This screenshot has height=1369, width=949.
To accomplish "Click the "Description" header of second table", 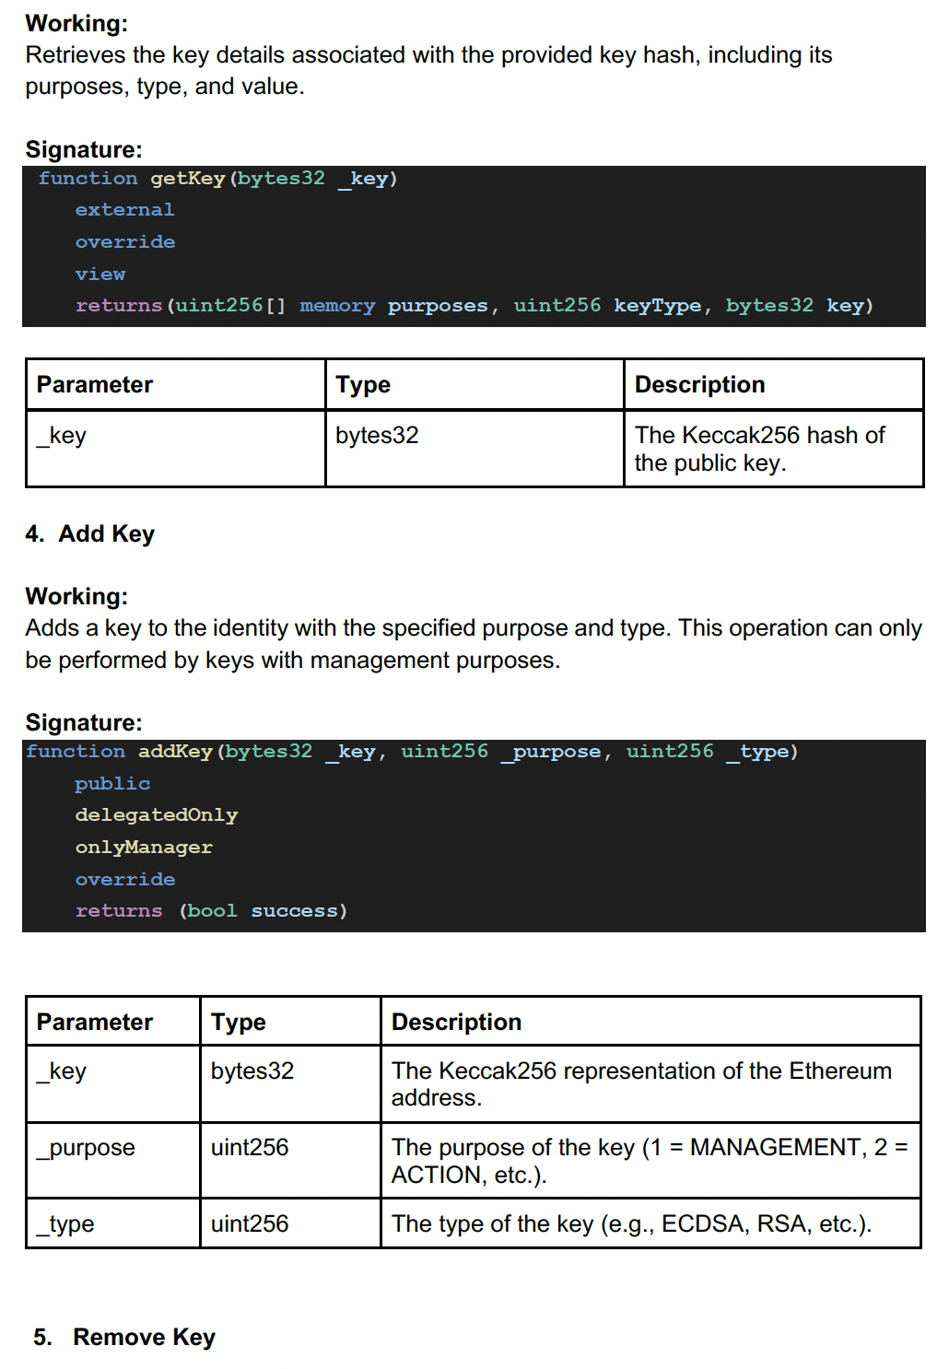I will coord(456,1023).
